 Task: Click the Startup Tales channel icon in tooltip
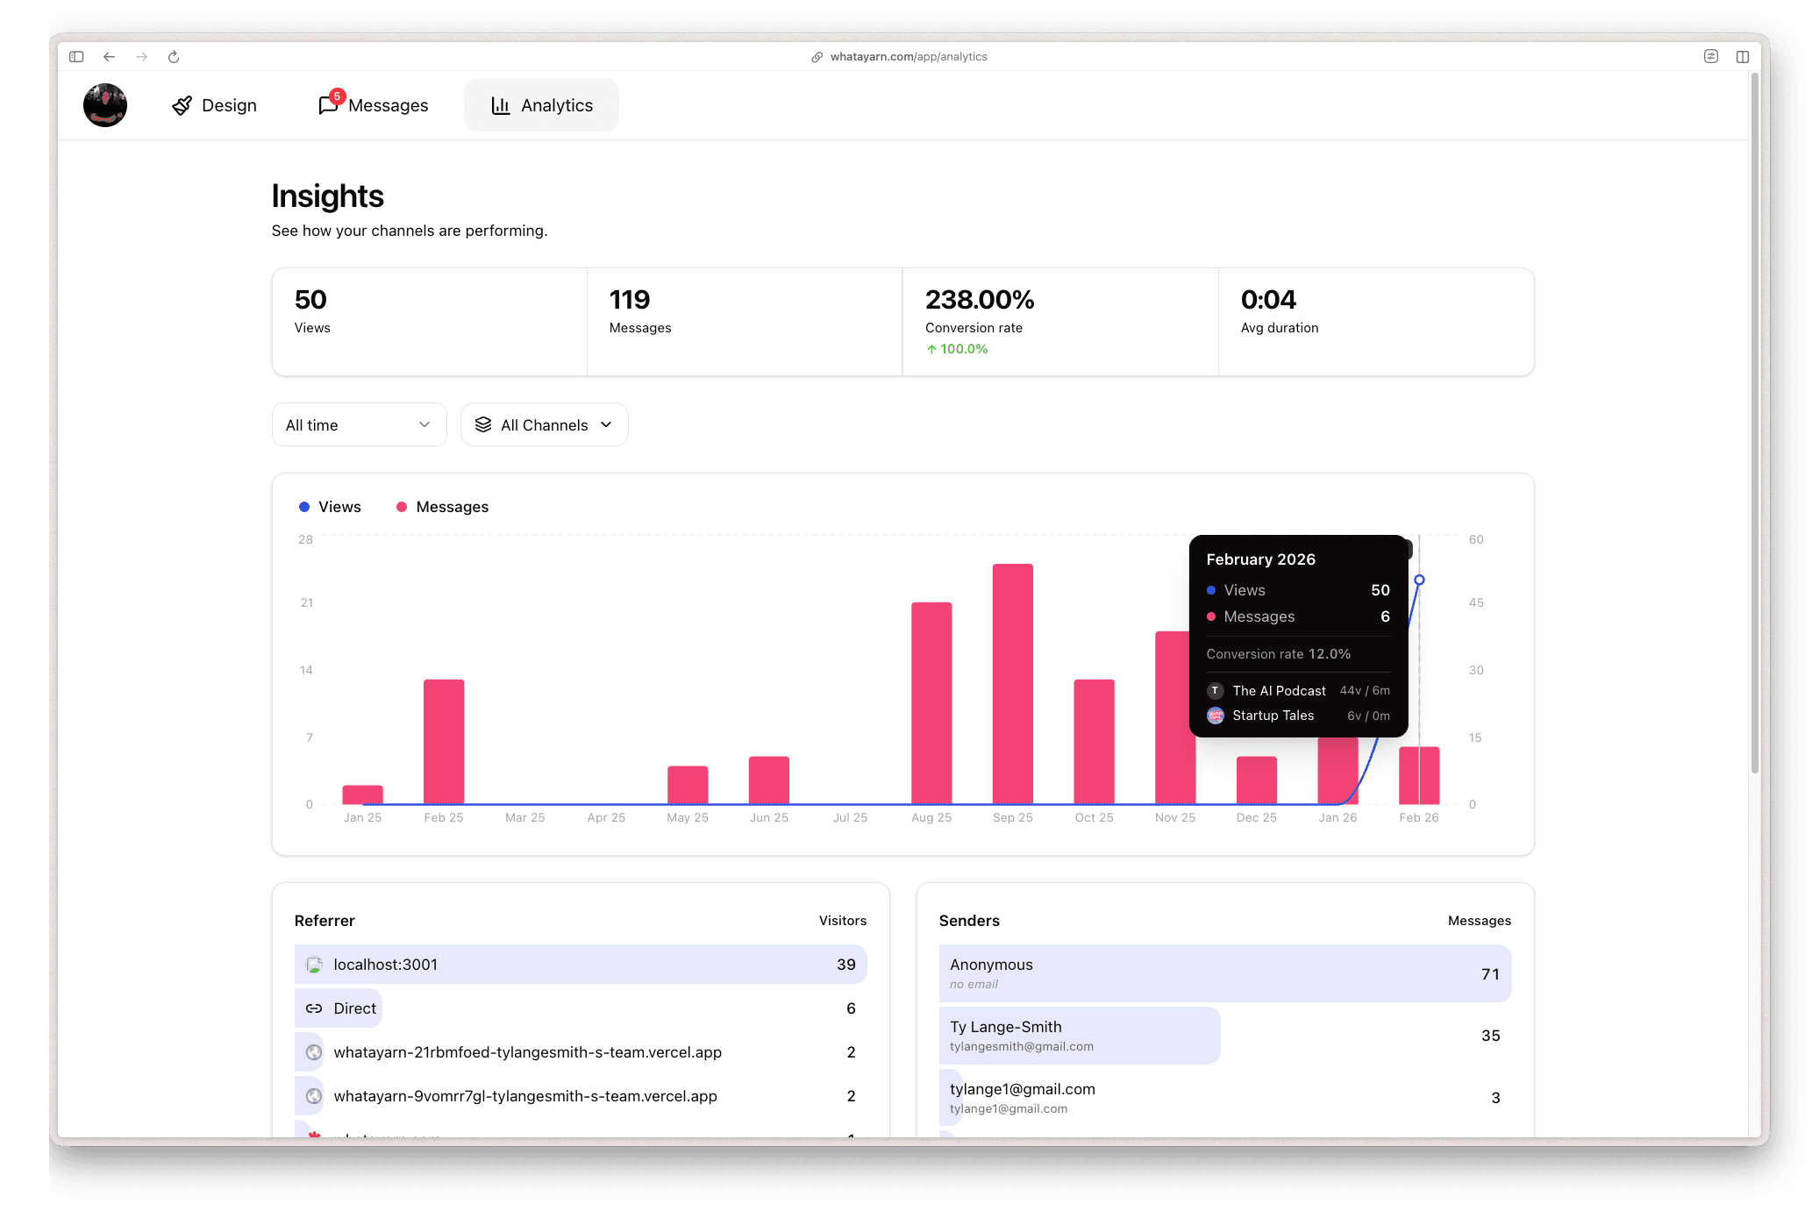tap(1216, 716)
